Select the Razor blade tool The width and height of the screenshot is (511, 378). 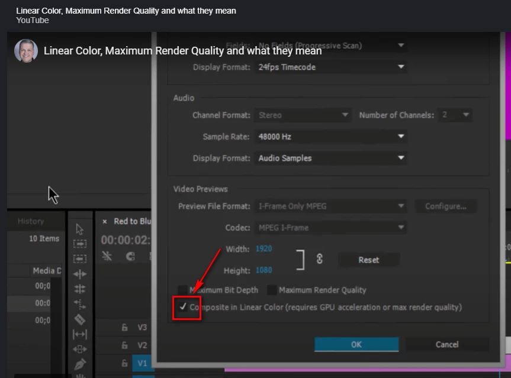(80, 319)
